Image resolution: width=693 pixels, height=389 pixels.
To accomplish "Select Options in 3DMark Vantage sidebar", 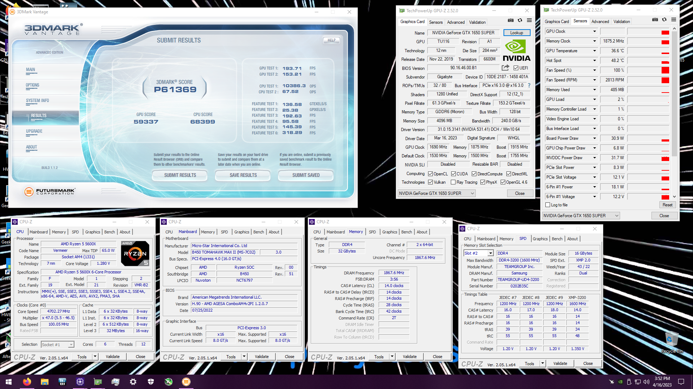I will click(x=32, y=85).
